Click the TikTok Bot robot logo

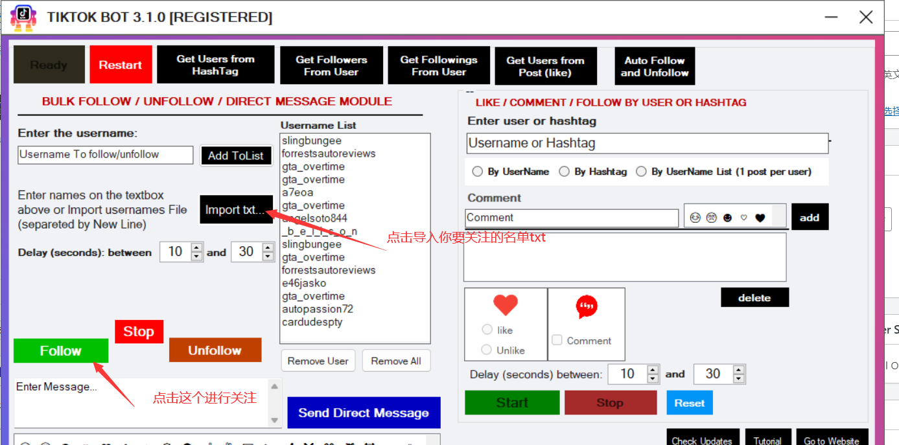coord(23,17)
